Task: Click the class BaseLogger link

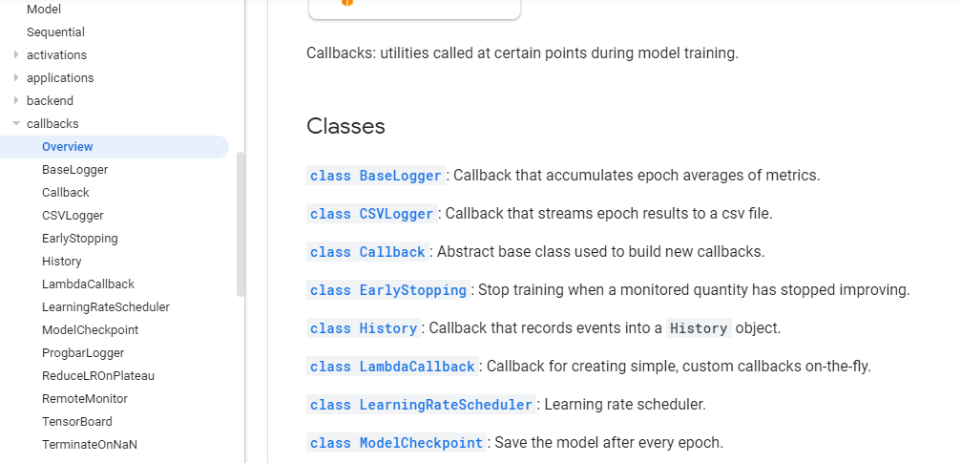Action: [x=377, y=176]
